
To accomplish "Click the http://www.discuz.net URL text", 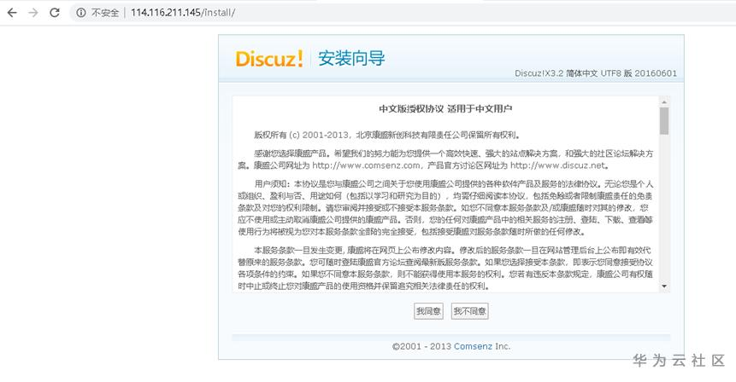I will pos(558,165).
